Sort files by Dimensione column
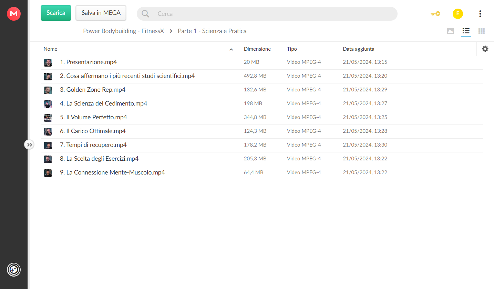Viewport: 494px width, 289px height. click(x=257, y=49)
